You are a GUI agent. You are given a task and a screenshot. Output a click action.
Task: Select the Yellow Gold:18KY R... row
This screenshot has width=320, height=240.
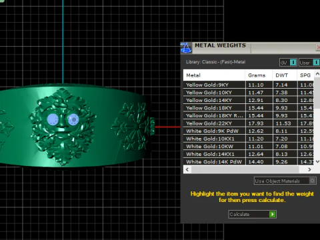click(249, 115)
